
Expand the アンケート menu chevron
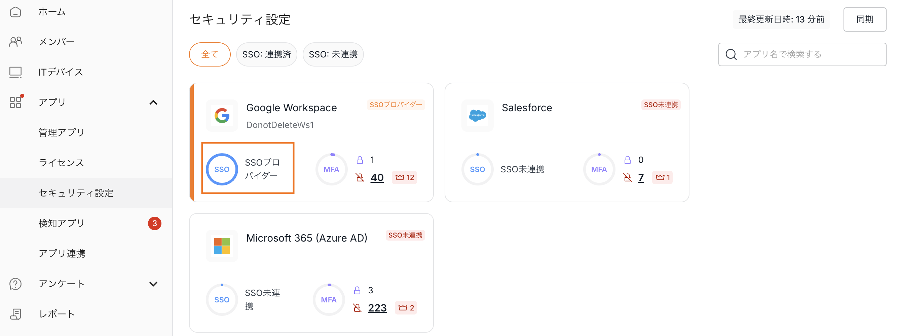click(153, 284)
